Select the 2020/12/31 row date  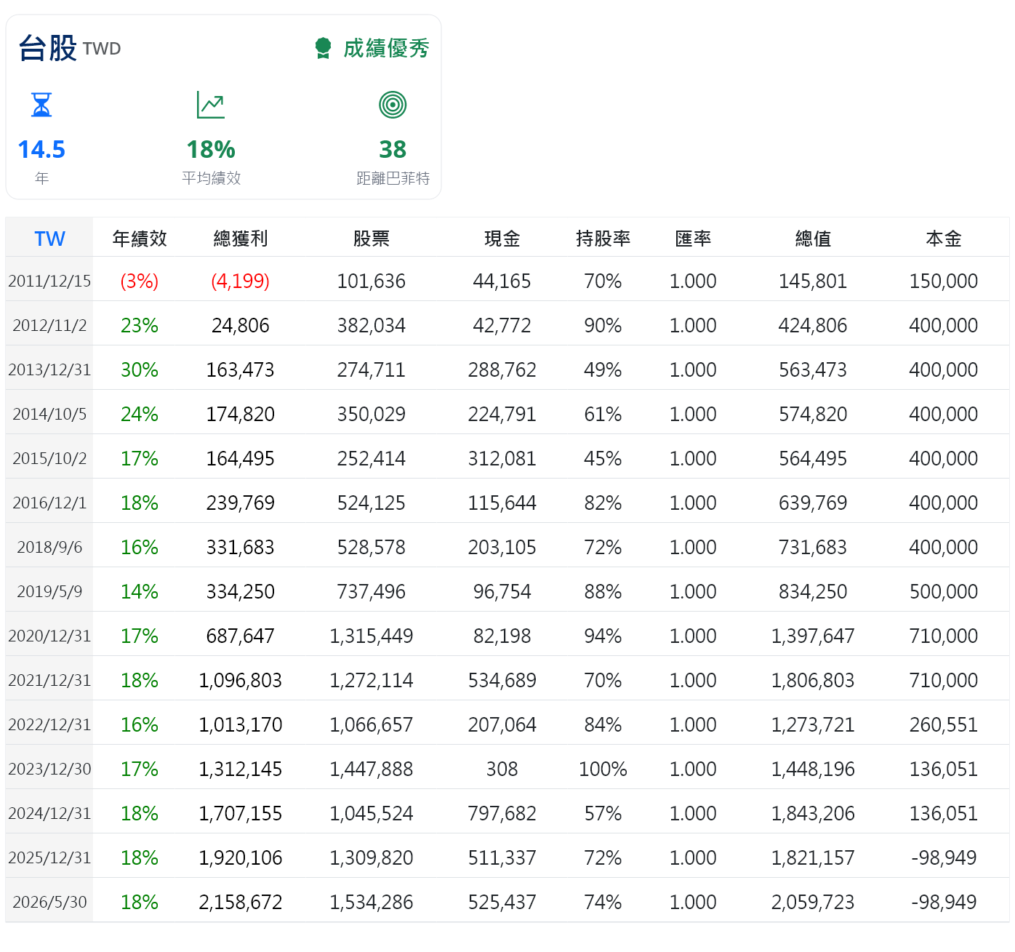point(49,636)
